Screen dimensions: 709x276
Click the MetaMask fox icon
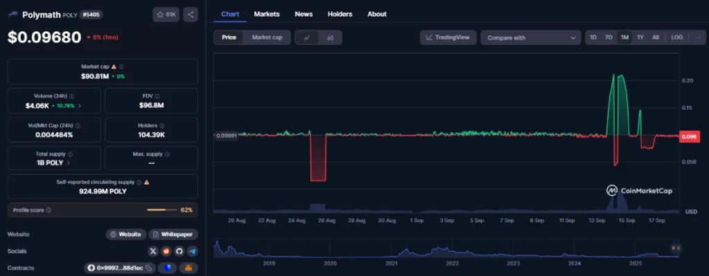click(188, 268)
